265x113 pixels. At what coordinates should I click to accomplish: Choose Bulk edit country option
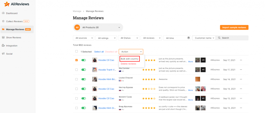pyautogui.click(x=130, y=59)
